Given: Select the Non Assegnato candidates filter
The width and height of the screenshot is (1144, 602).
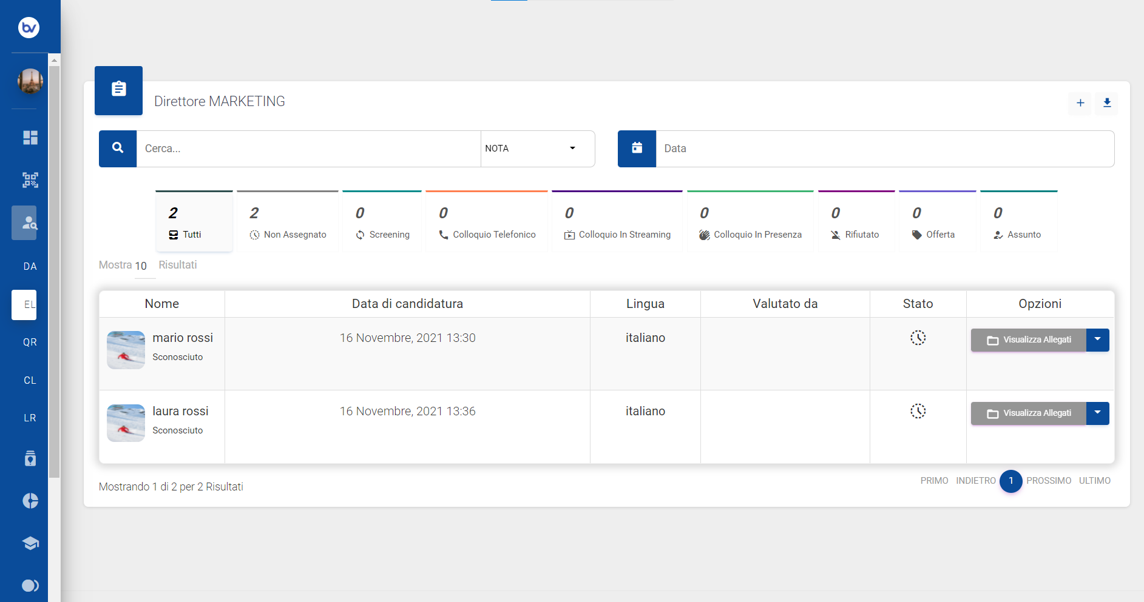Looking at the screenshot, I should (x=287, y=222).
